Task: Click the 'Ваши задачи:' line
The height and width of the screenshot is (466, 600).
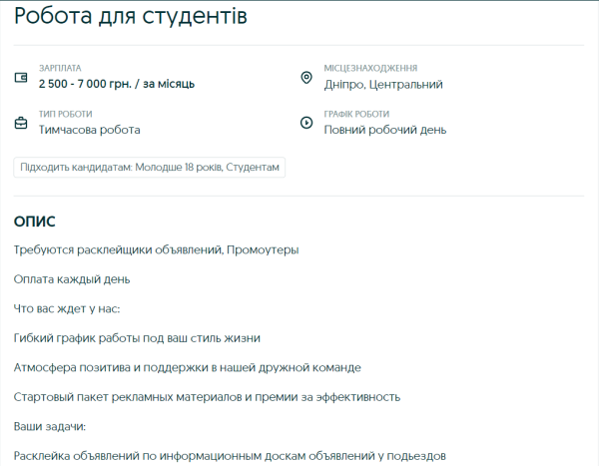Action: (x=50, y=427)
